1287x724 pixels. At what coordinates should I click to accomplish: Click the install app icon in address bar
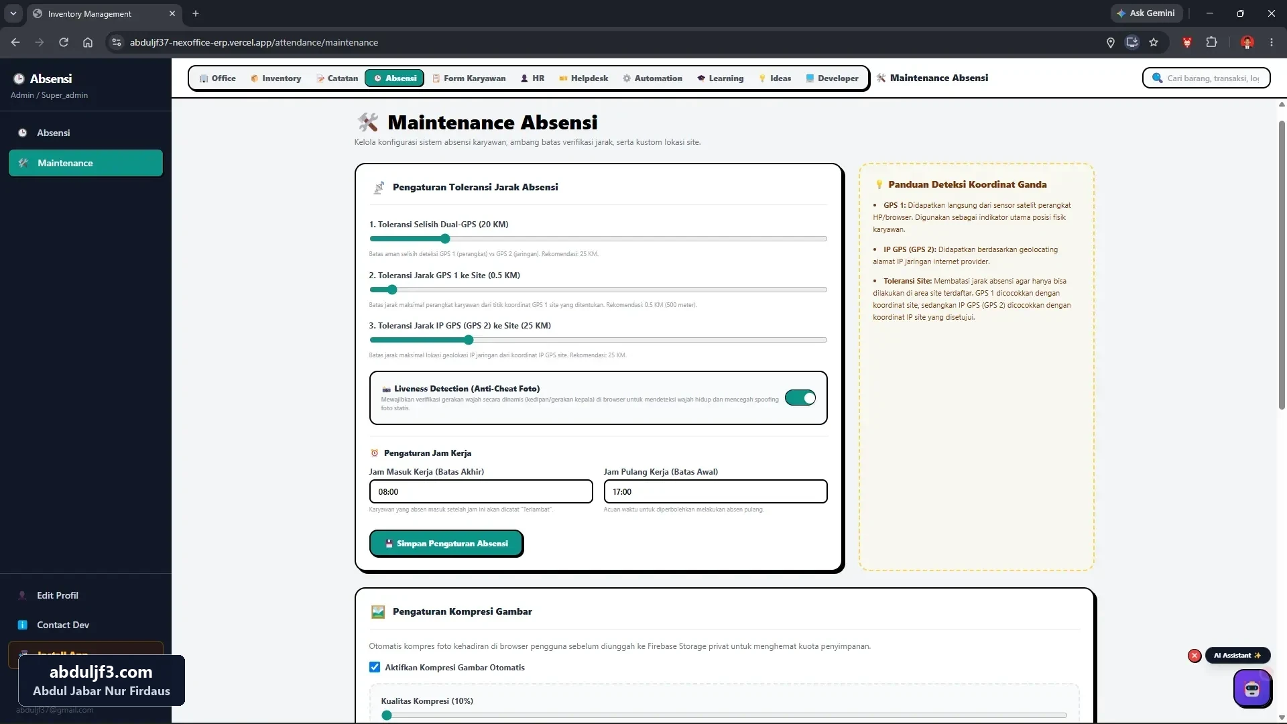coord(1132,42)
